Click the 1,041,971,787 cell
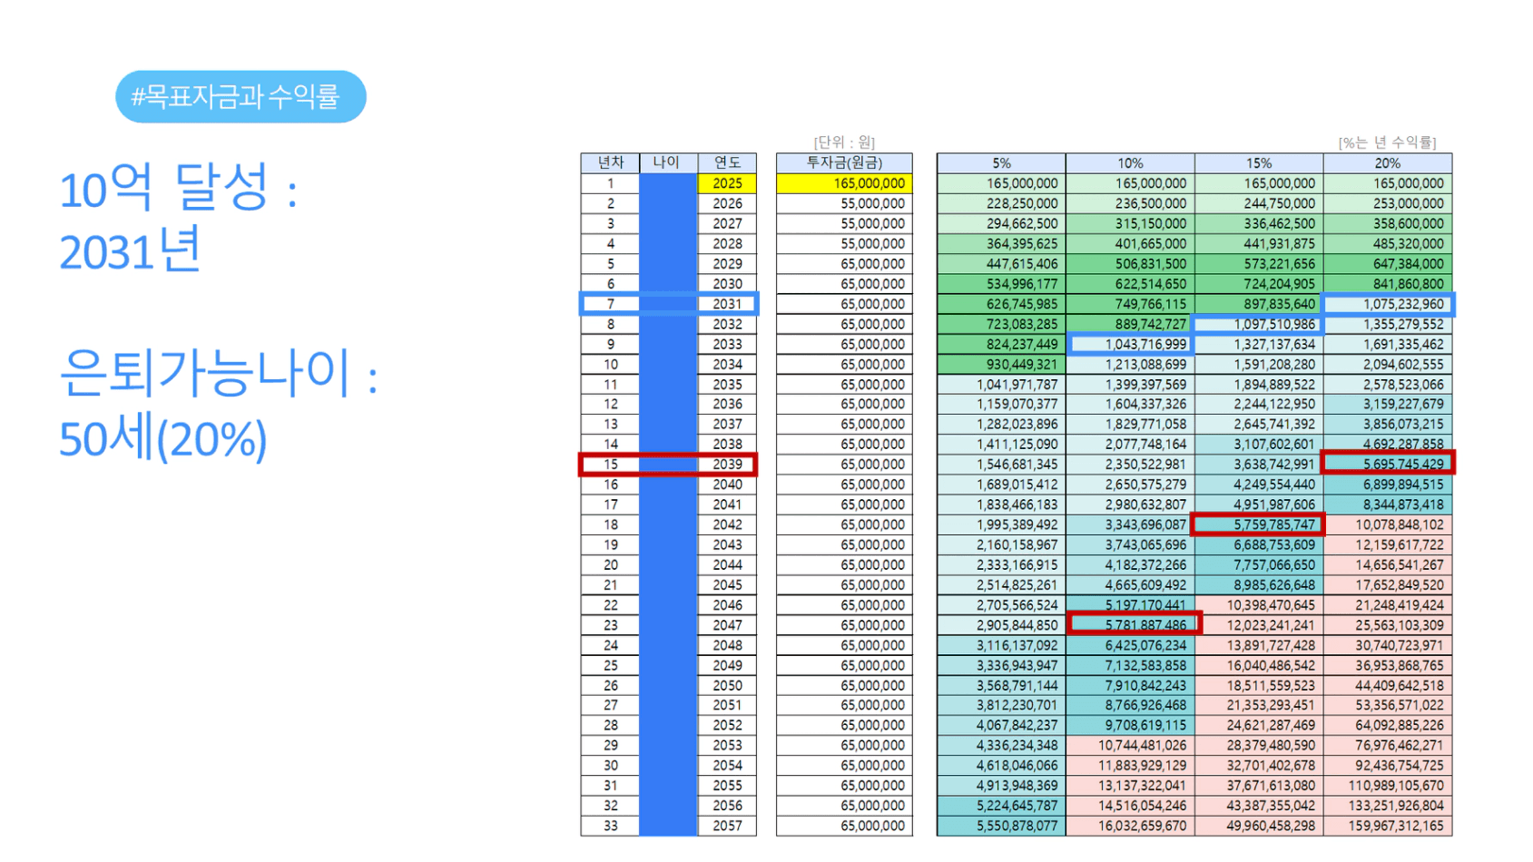Screen dimensions: 1533x862 1001,384
